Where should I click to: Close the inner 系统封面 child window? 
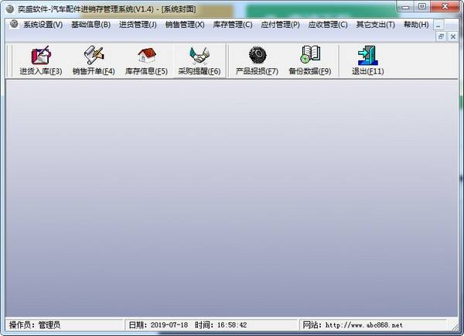pos(452,36)
